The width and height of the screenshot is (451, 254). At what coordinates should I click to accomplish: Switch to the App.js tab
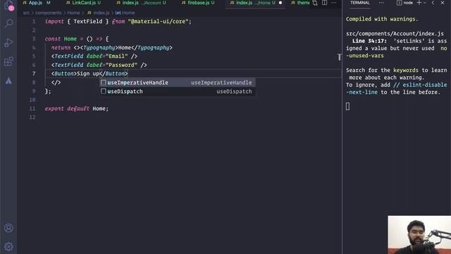(x=36, y=3)
